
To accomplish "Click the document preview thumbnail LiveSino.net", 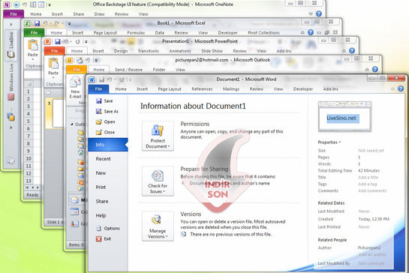I will [344, 116].
